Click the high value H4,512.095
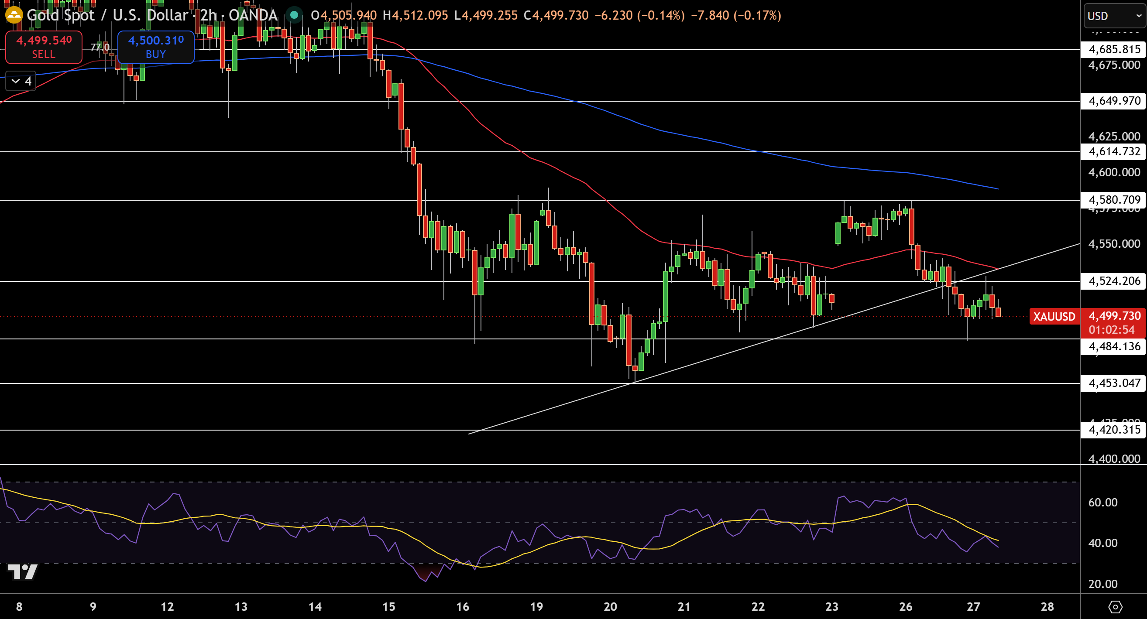Image resolution: width=1147 pixels, height=619 pixels. (415, 15)
